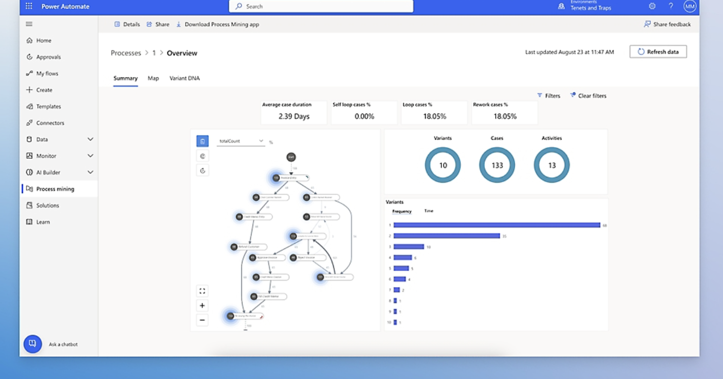Screen dimensions: 723x379
Task: Expand the Data section in sidebar
Action: (60, 139)
